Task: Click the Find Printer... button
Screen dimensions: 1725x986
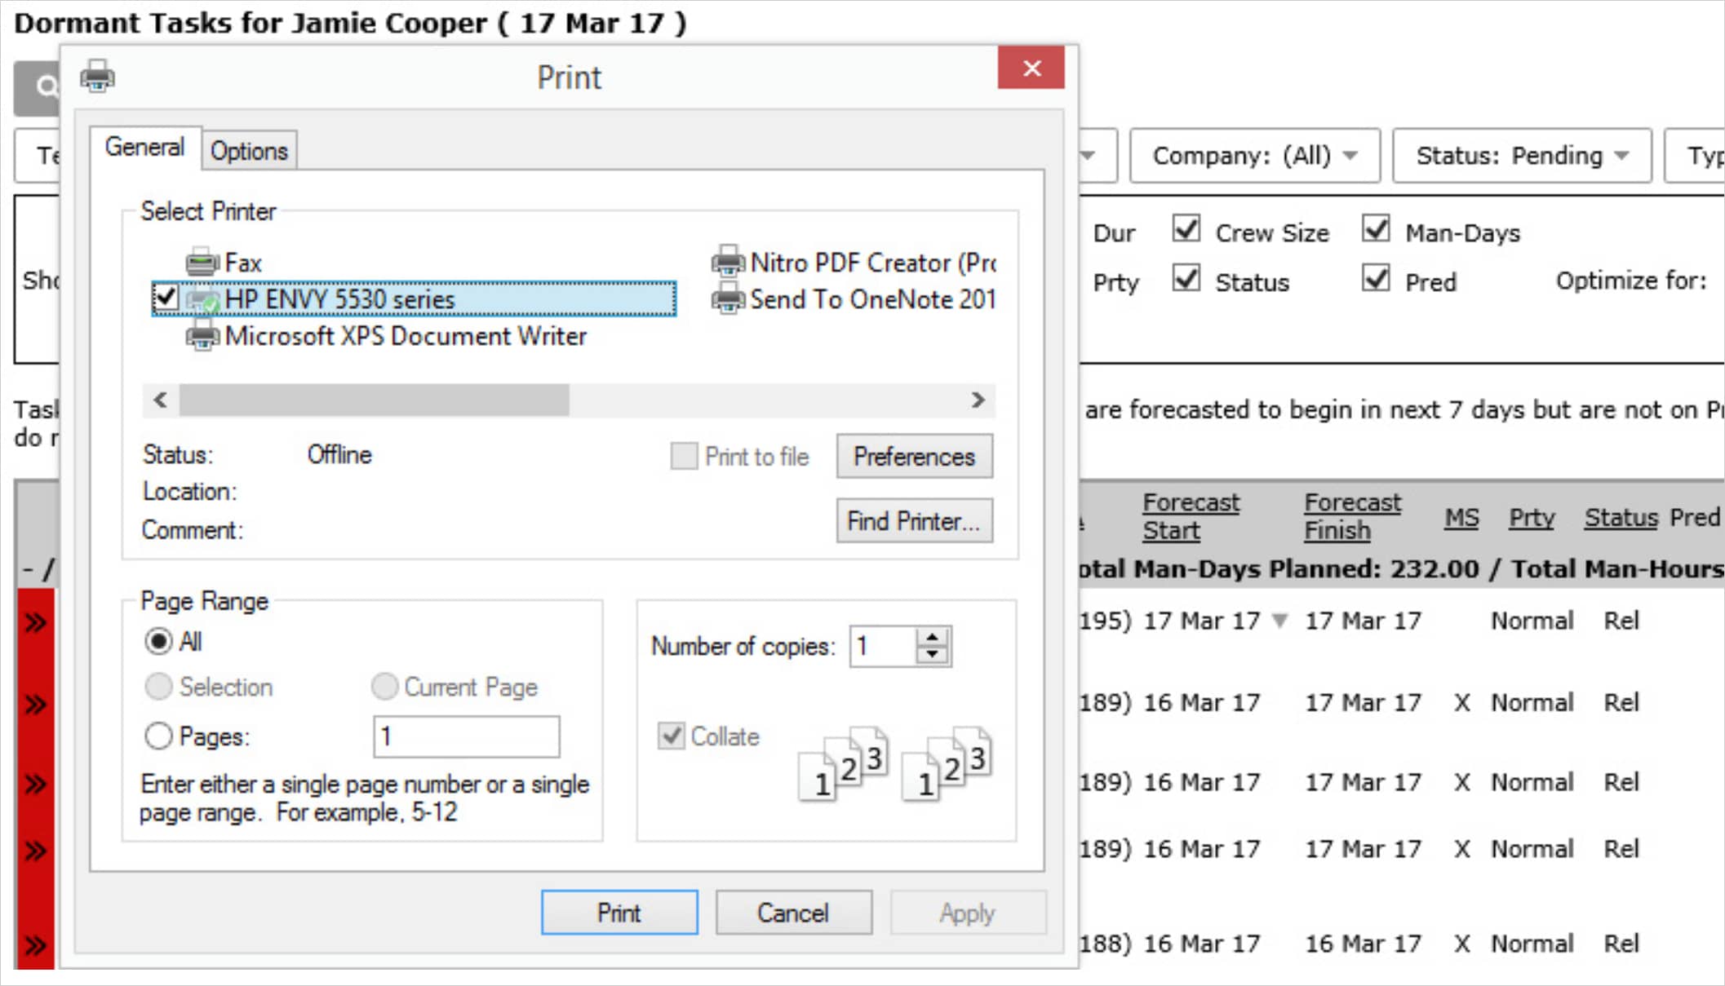Action: (914, 520)
